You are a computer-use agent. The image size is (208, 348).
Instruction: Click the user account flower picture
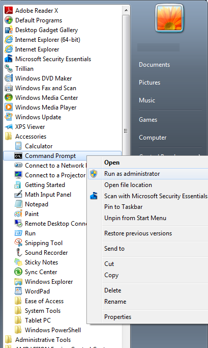pos(169,18)
